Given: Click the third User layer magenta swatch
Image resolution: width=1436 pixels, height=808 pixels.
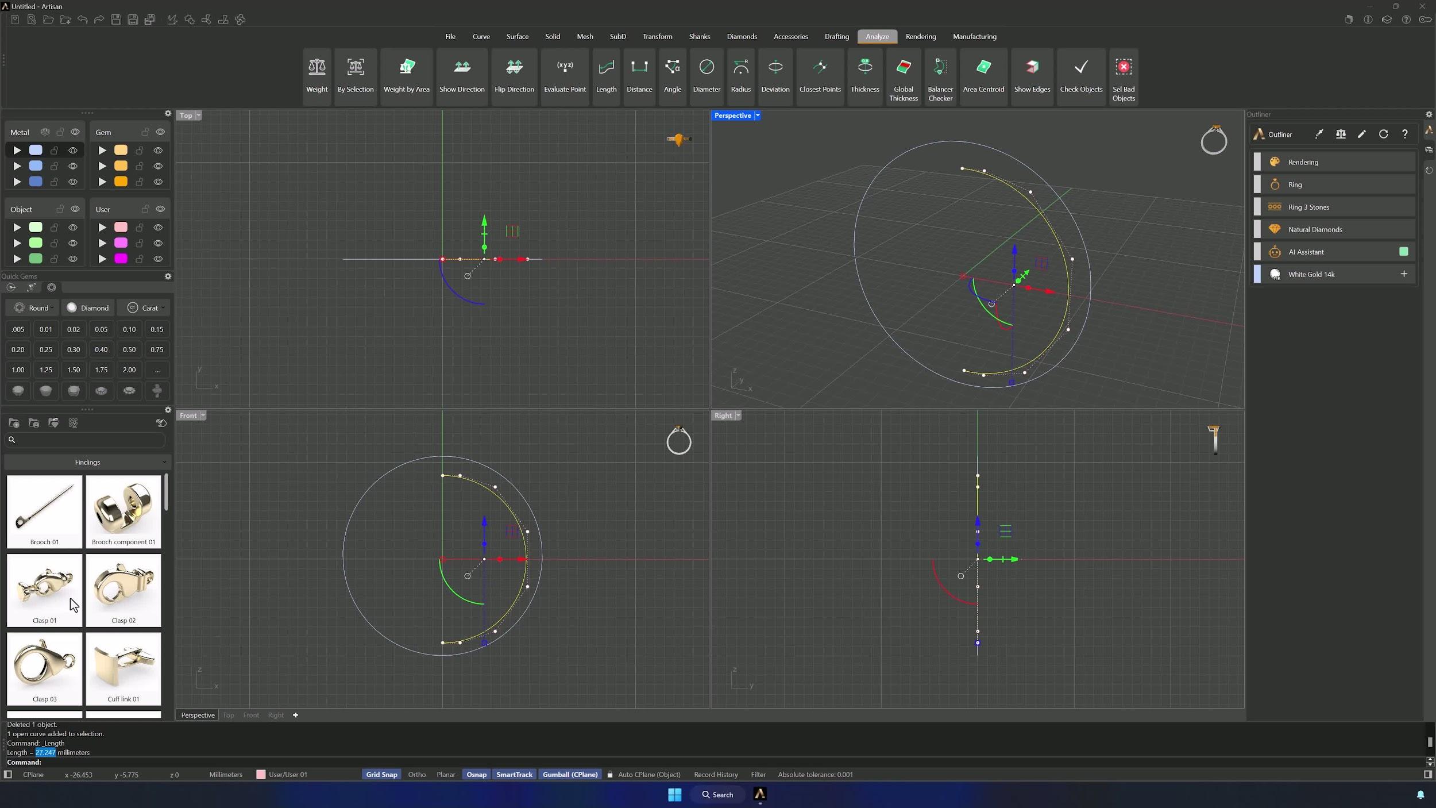Looking at the screenshot, I should click(x=121, y=259).
